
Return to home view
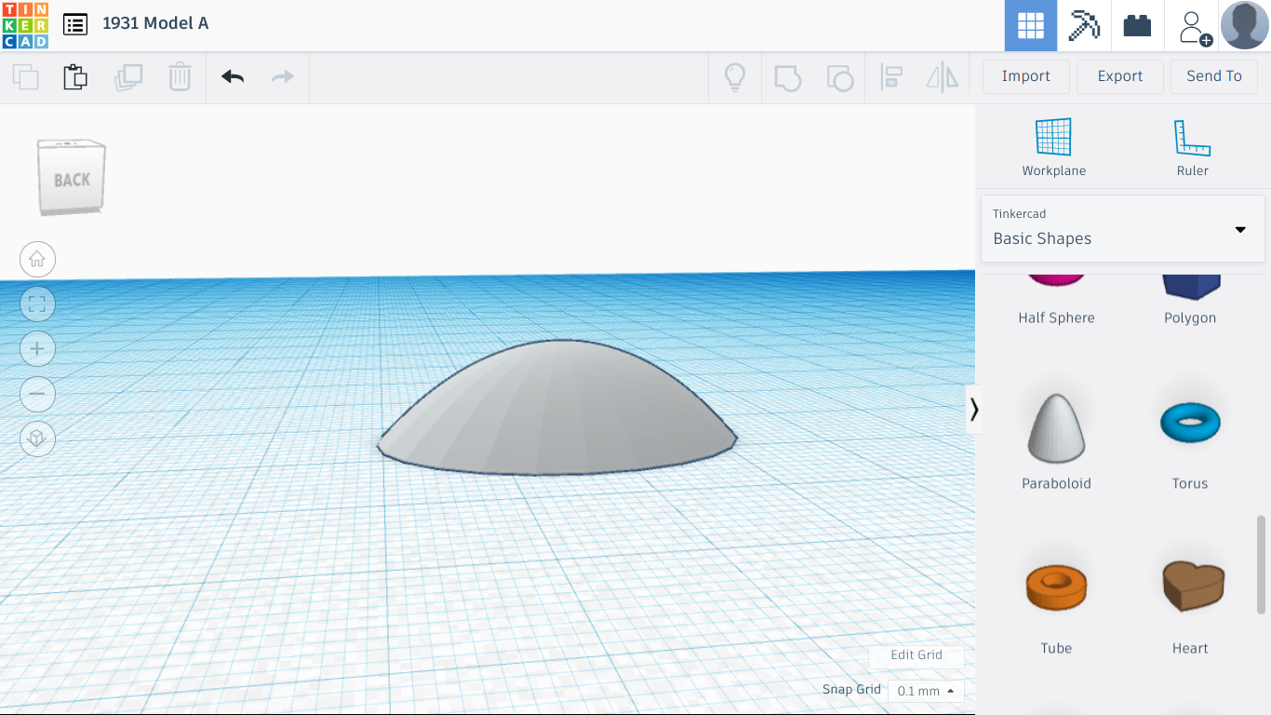tap(37, 259)
